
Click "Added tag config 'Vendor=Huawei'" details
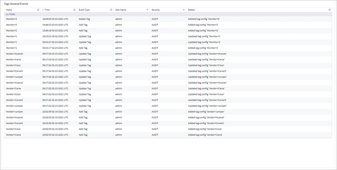tap(206, 118)
